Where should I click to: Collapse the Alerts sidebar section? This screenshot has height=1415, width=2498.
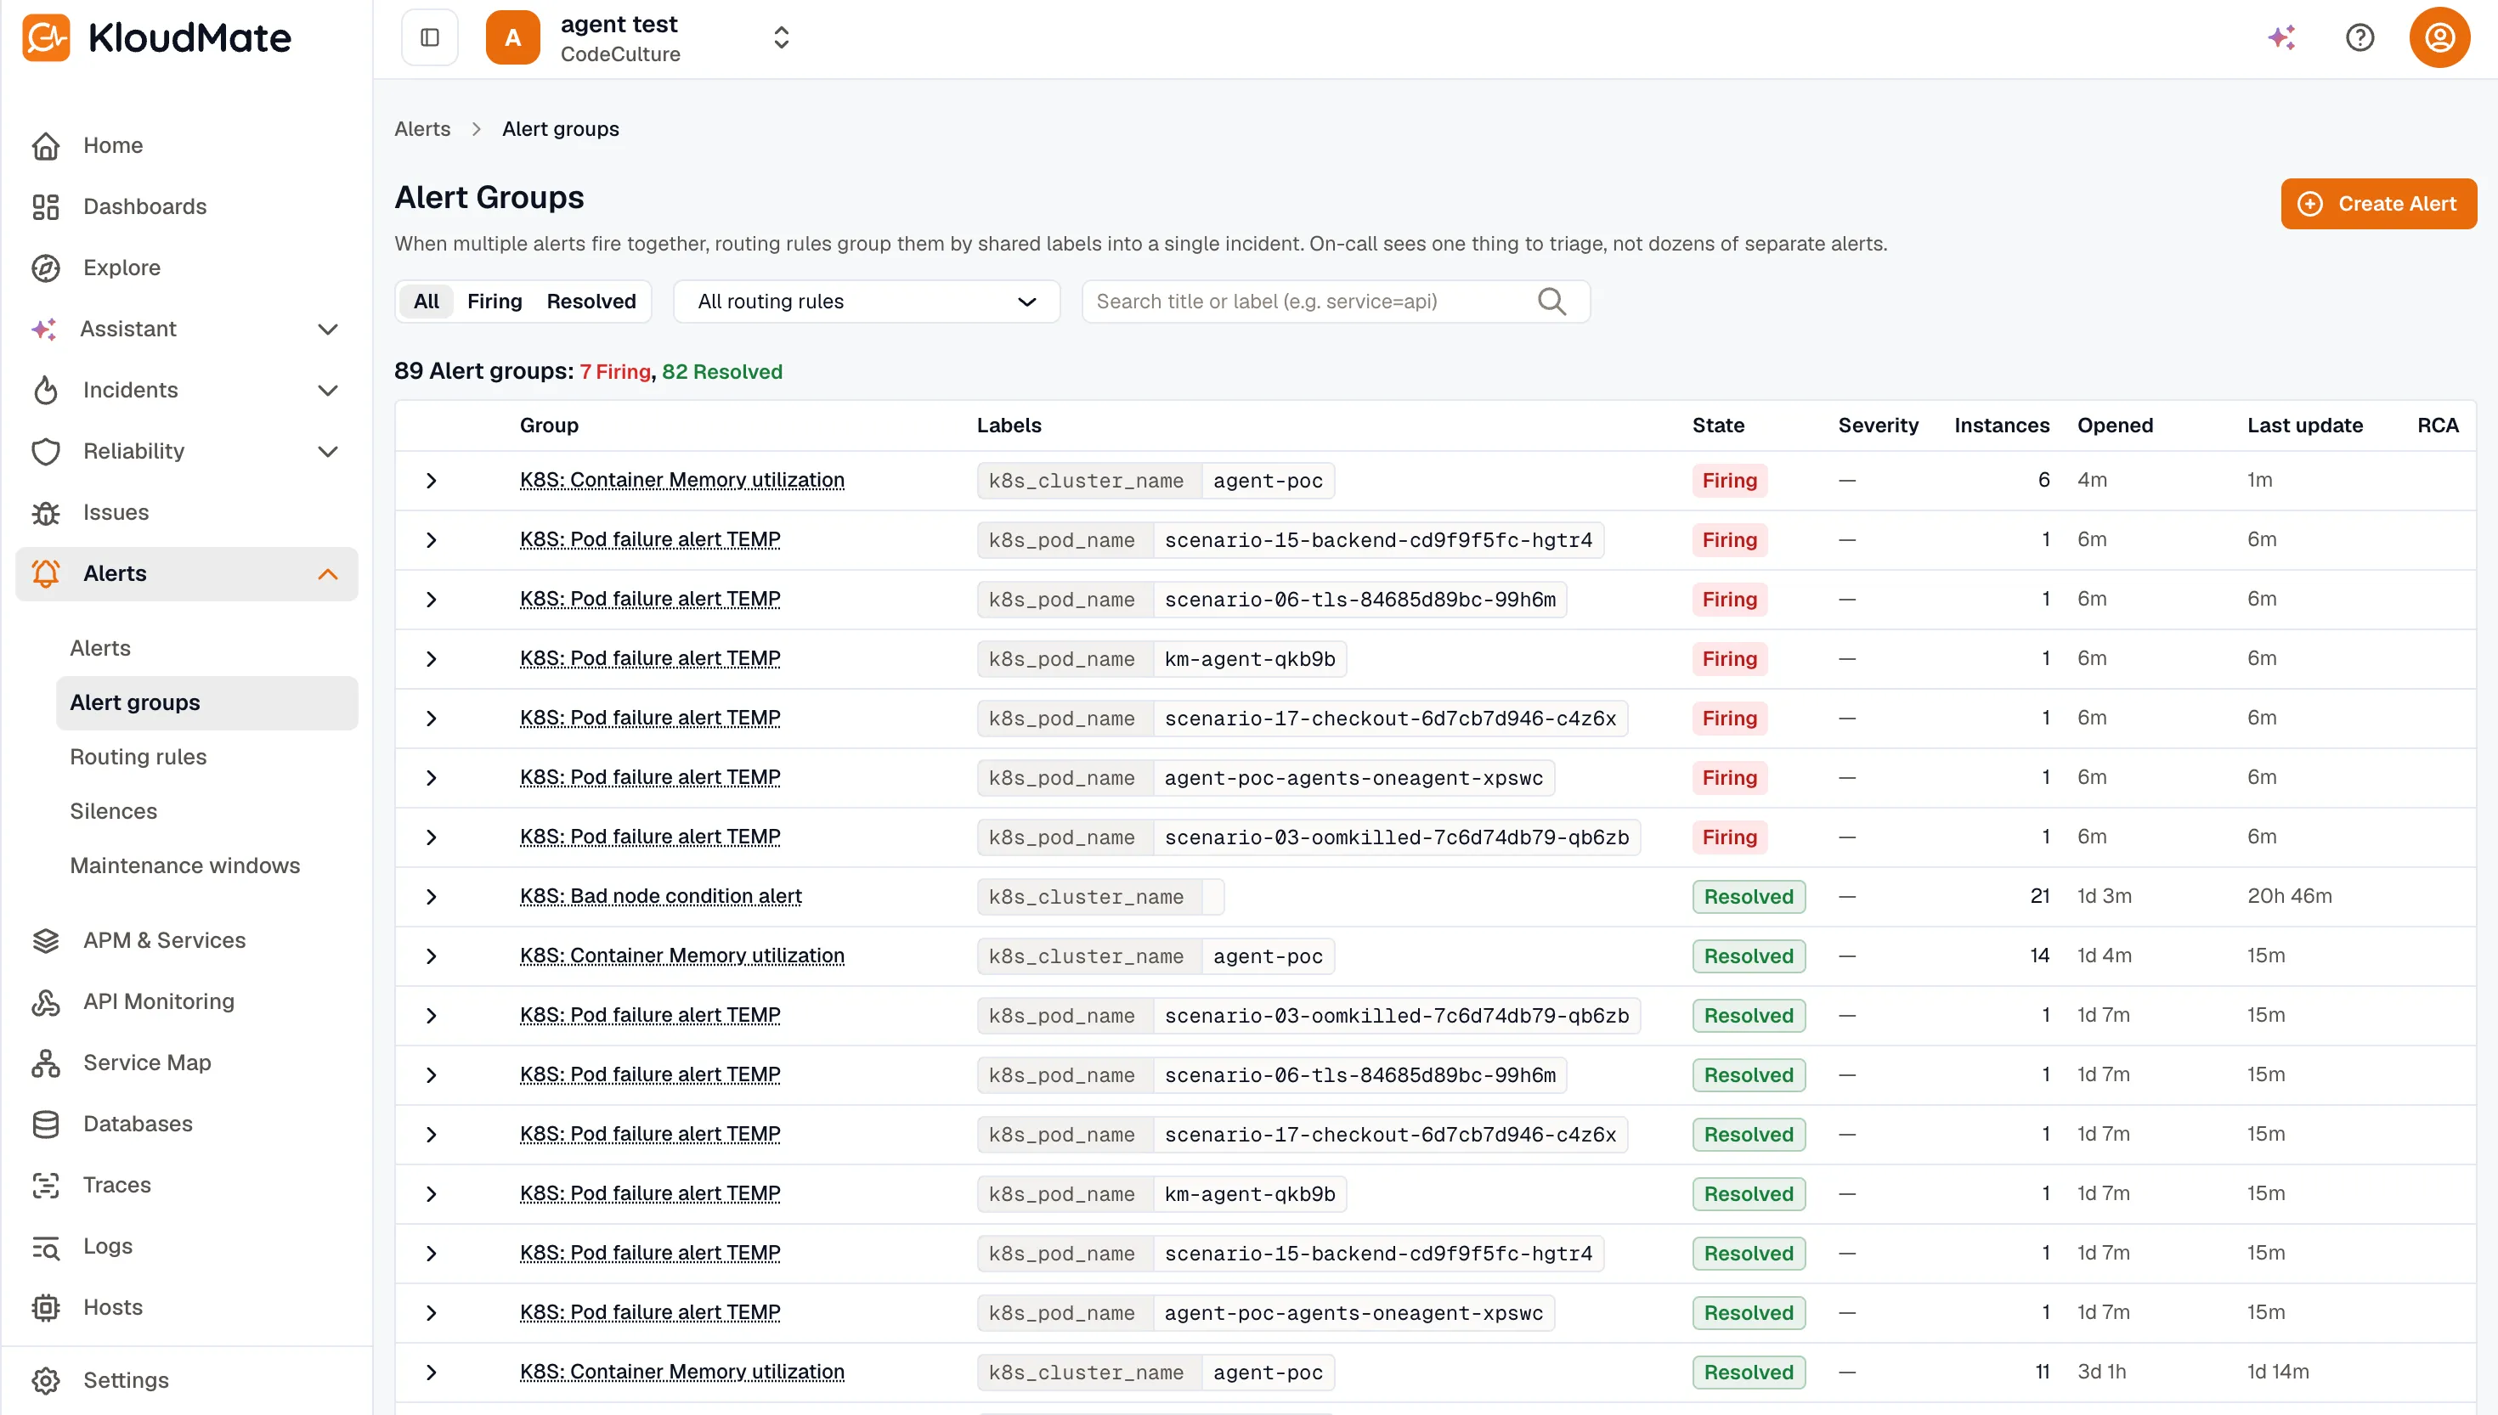(x=328, y=573)
